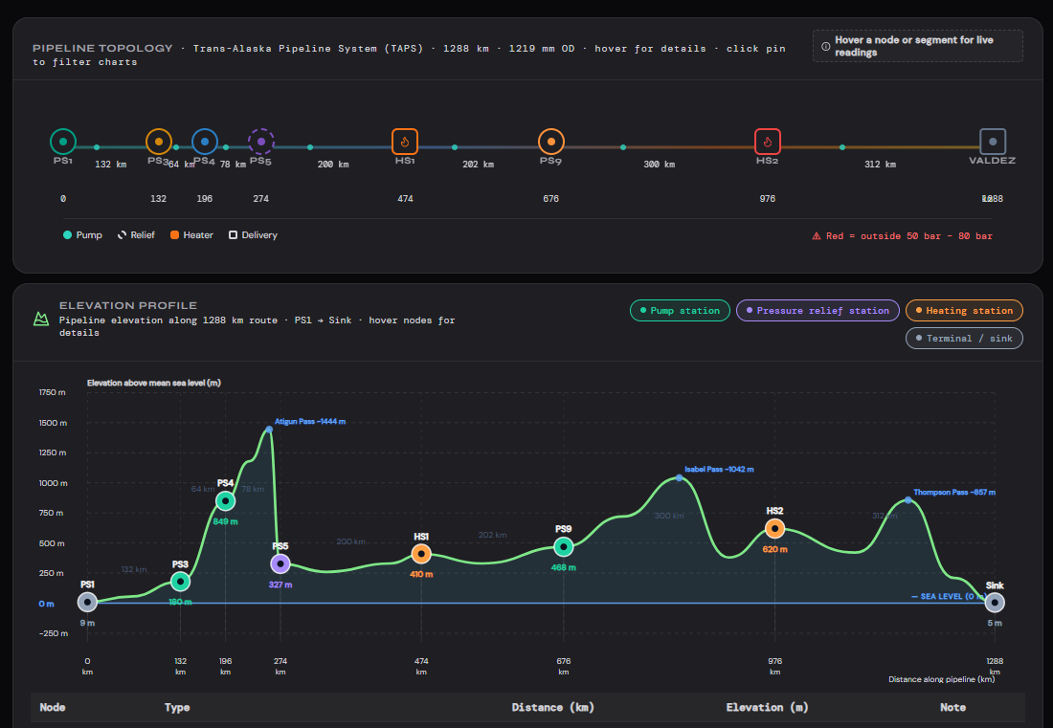This screenshot has height=728, width=1053.
Task: Click the 312 km segment midpoint dot
Action: click(842, 147)
